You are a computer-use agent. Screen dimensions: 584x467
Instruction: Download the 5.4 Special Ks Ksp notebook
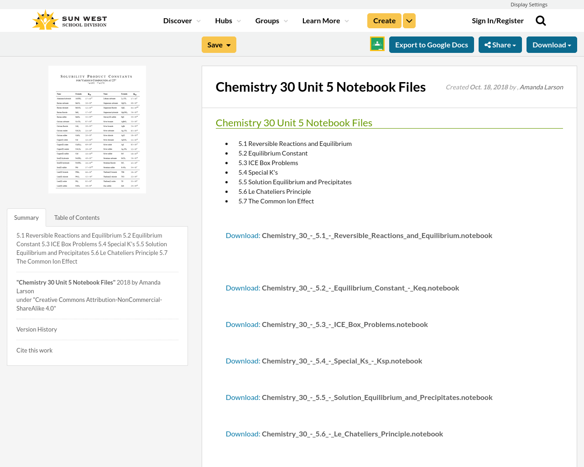point(324,361)
